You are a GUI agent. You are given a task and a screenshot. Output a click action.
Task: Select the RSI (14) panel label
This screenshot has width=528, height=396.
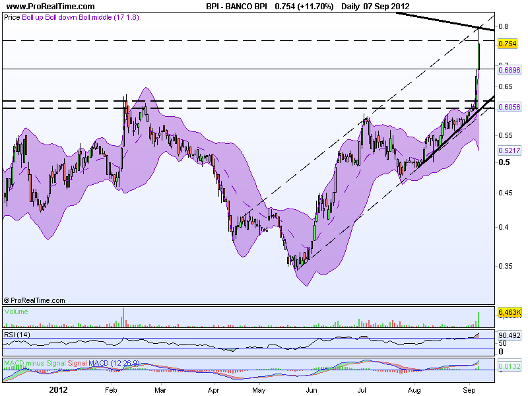(17, 335)
